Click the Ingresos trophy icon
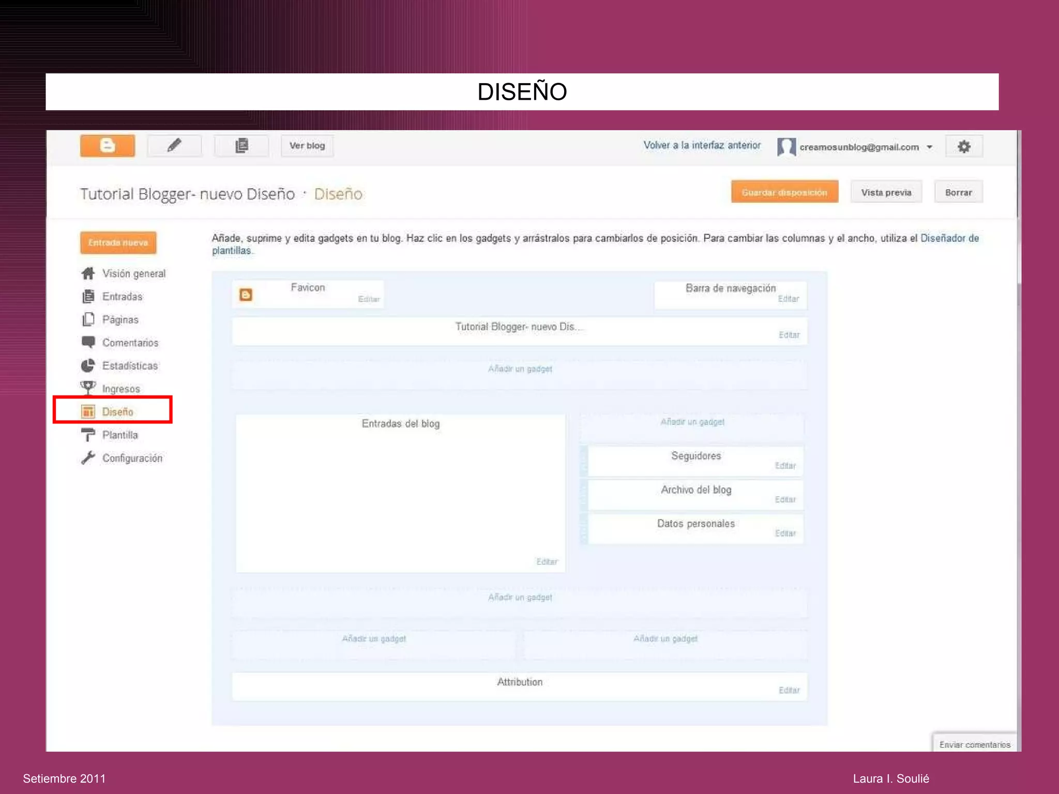 88,388
